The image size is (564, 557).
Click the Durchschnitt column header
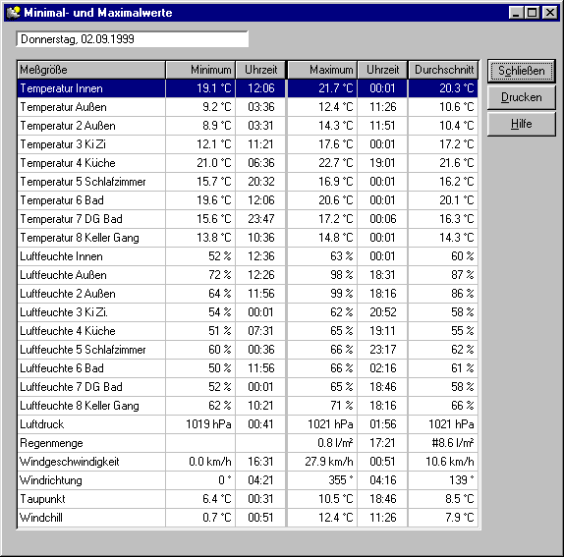tap(443, 70)
